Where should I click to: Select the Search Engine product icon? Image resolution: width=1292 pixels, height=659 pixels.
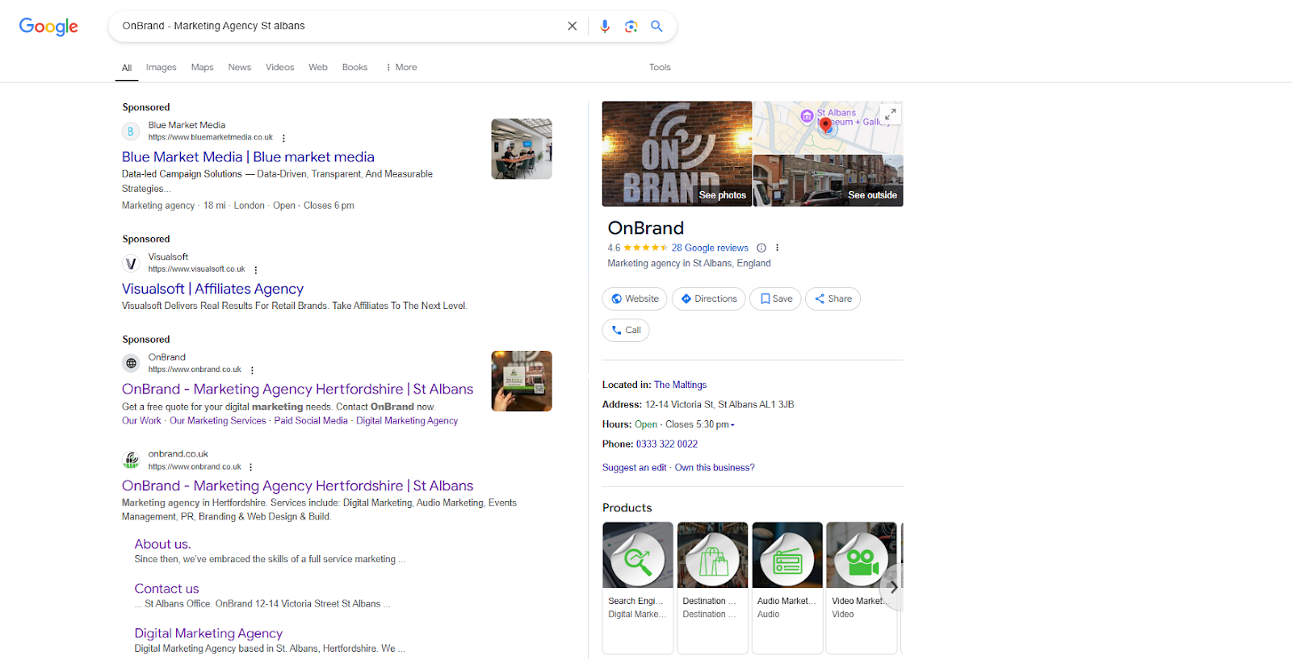[638, 558]
